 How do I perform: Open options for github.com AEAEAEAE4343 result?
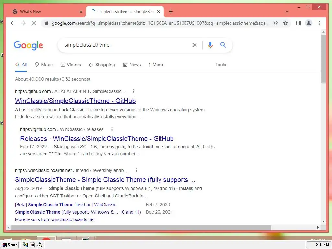133,91
